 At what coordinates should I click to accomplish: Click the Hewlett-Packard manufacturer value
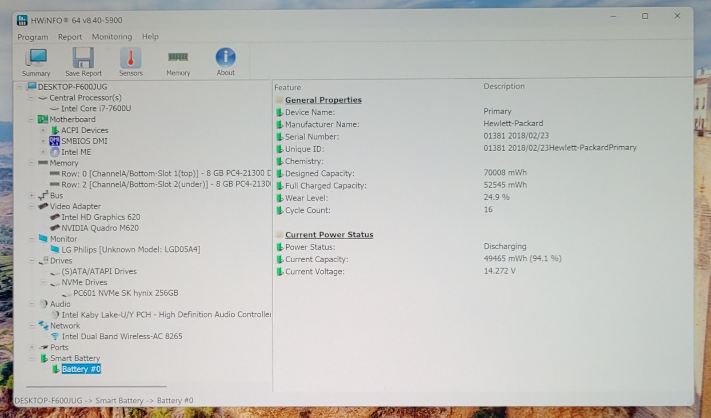pyautogui.click(x=513, y=123)
